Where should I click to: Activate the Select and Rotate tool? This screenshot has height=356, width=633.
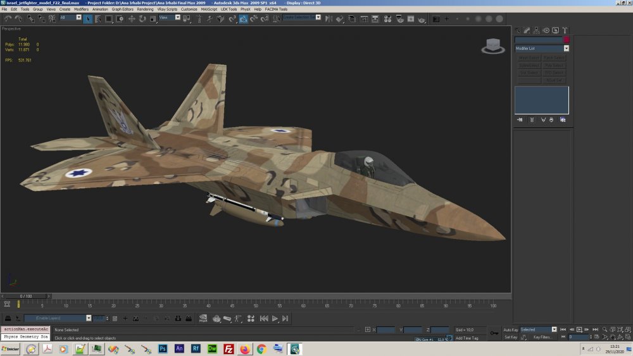pos(142,18)
